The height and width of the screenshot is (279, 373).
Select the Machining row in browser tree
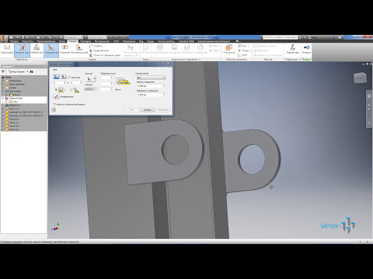24,105
